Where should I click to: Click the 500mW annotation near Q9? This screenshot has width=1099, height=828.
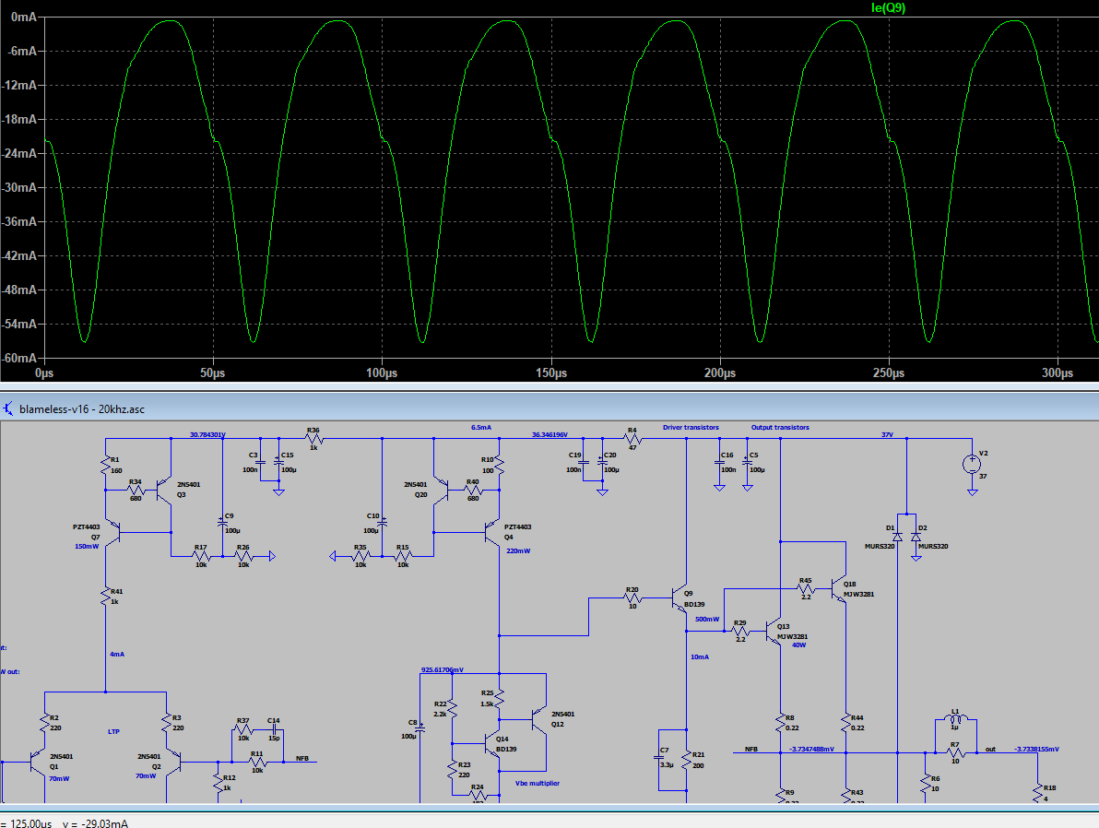(x=707, y=619)
